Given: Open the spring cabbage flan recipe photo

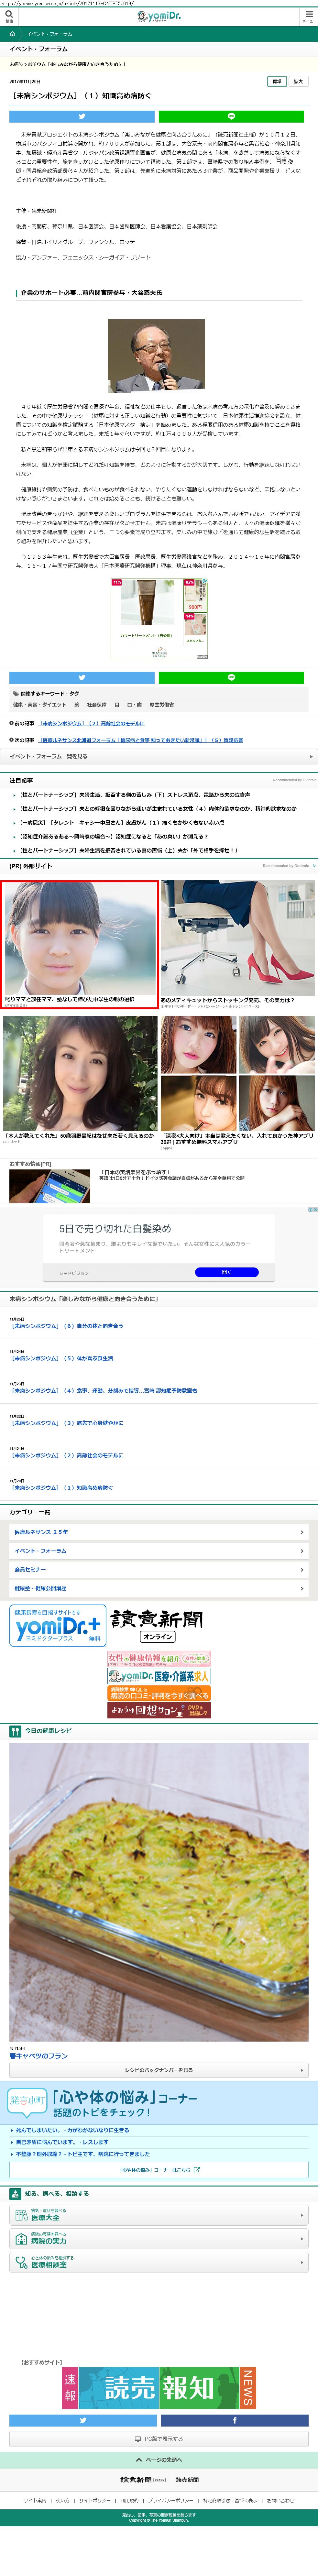Looking at the screenshot, I should click(159, 1892).
